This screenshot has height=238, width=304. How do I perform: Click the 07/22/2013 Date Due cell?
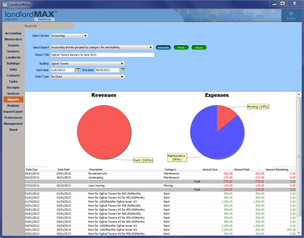[40, 186]
